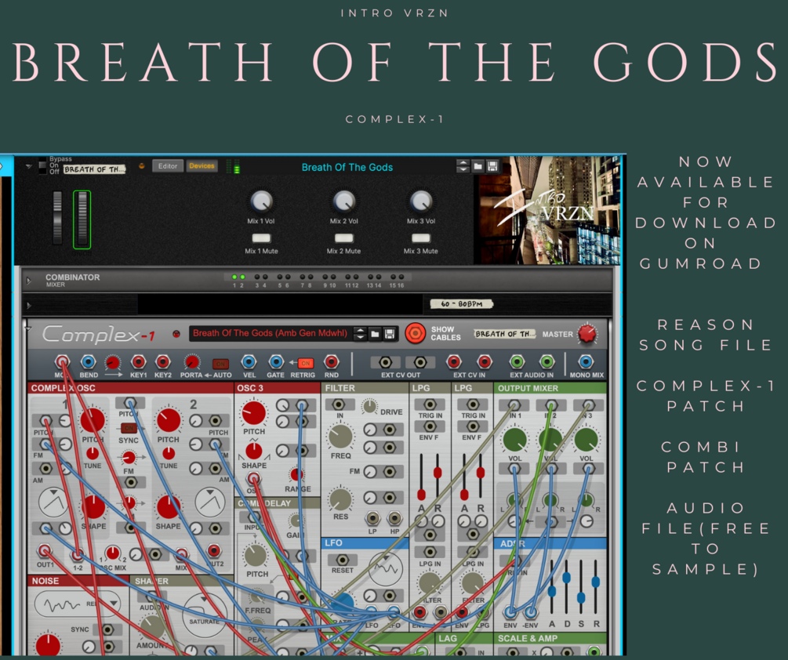Click the filter HP output jack

(394, 518)
